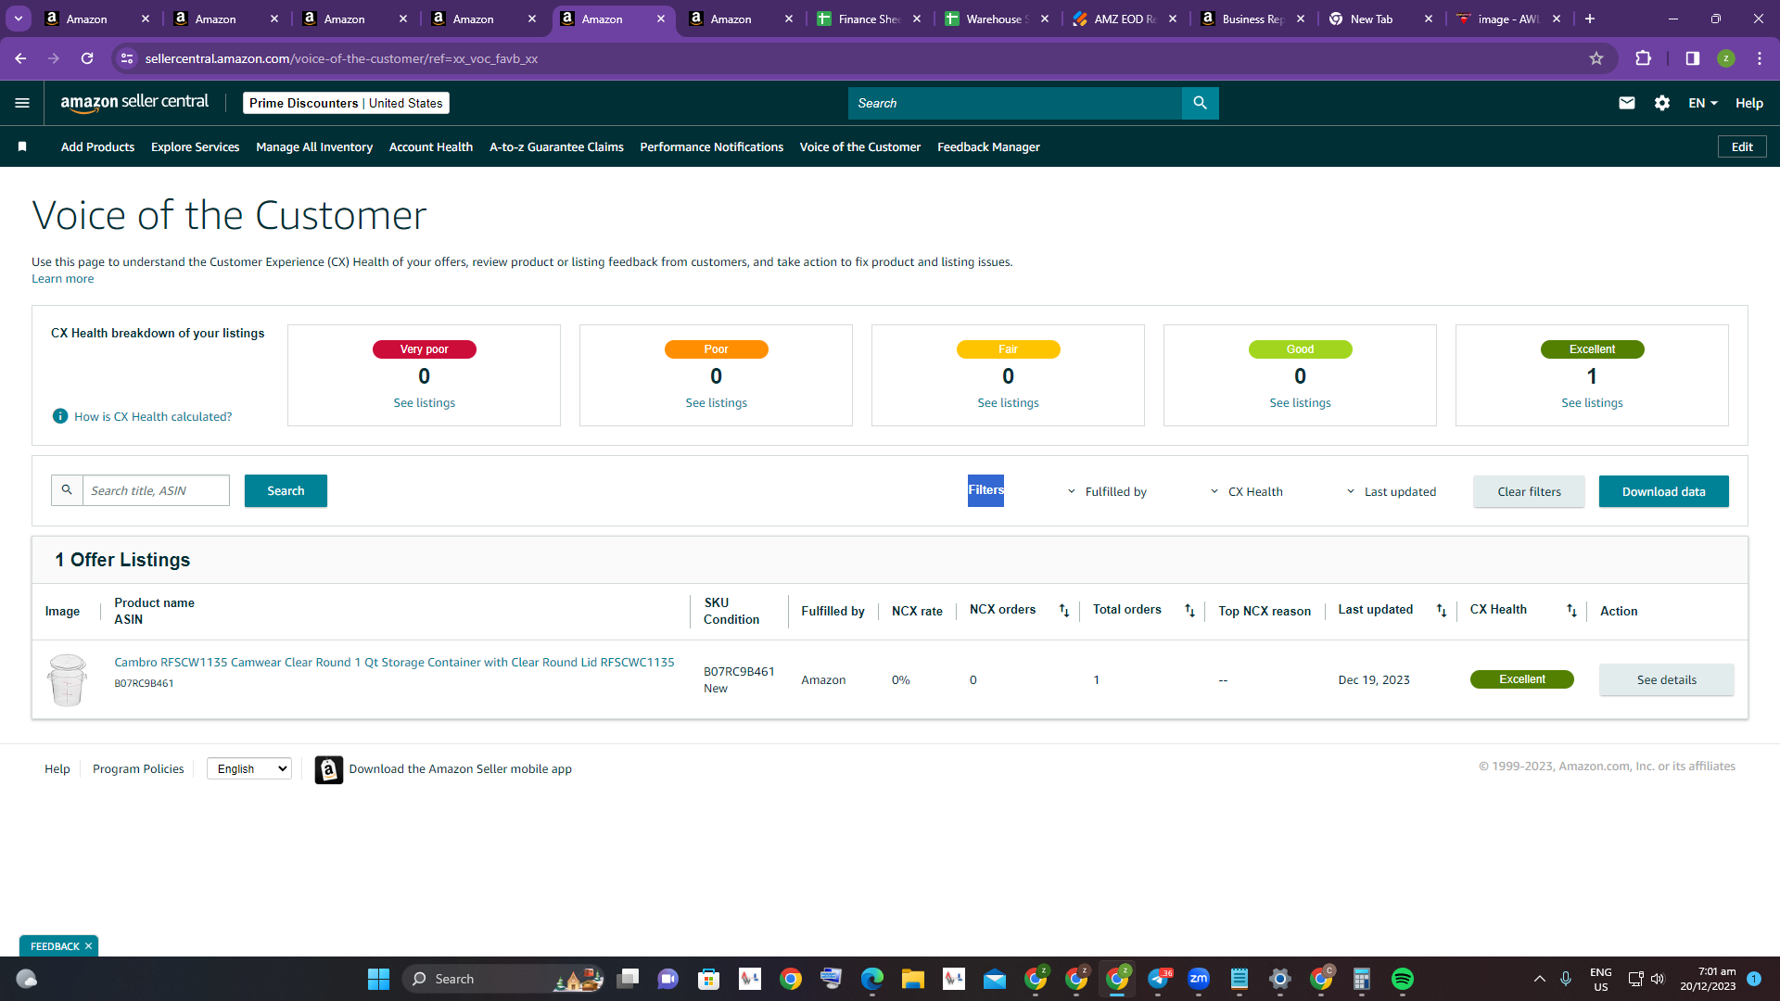Viewport: 1780px width, 1001px height.
Task: Open Program Policies link in footer
Action: point(138,769)
